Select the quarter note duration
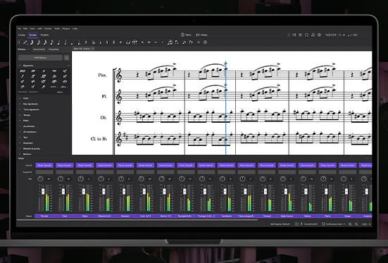Image resolution: width=388 pixels, height=263 pixels. point(58,42)
